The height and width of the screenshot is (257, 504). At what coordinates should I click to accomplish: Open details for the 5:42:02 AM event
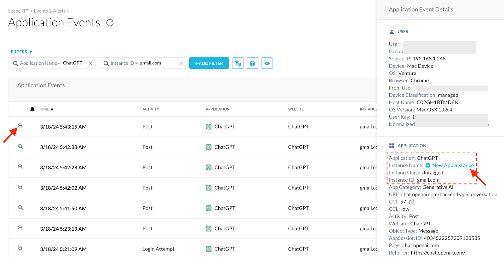pyautogui.click(x=20, y=187)
